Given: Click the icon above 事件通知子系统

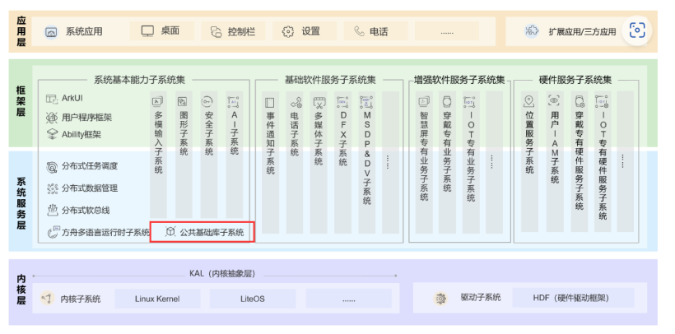Looking at the screenshot, I should [270, 103].
